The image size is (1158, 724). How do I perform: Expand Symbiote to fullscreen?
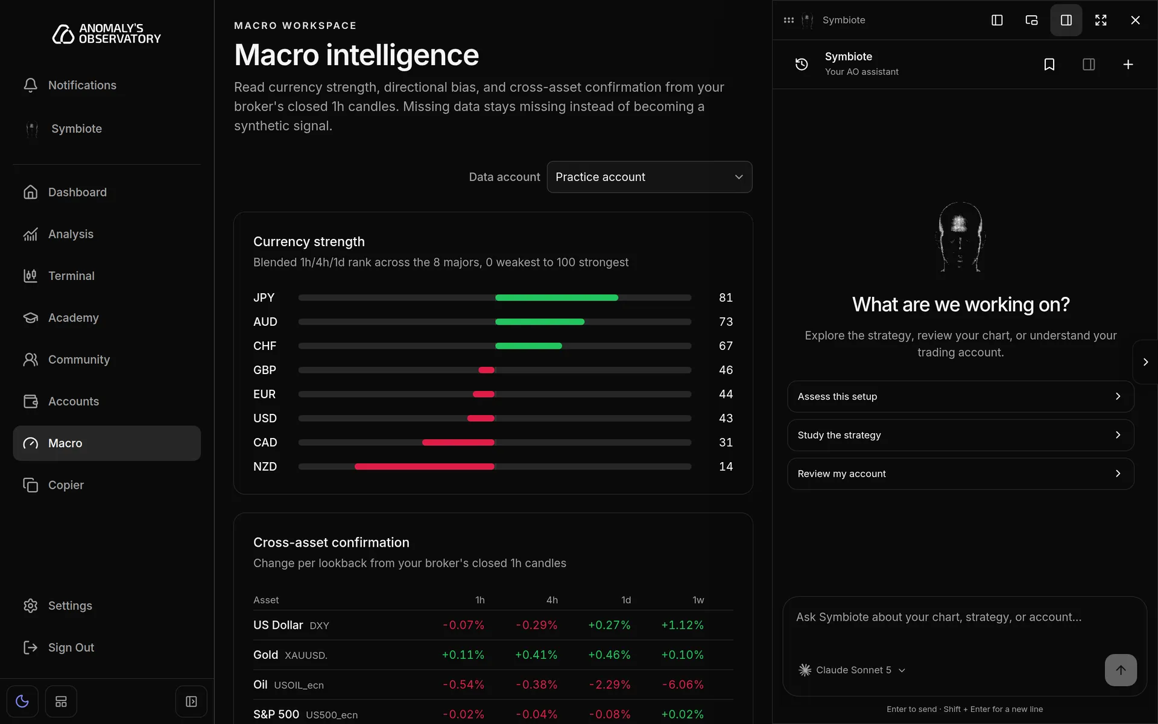pos(1101,20)
